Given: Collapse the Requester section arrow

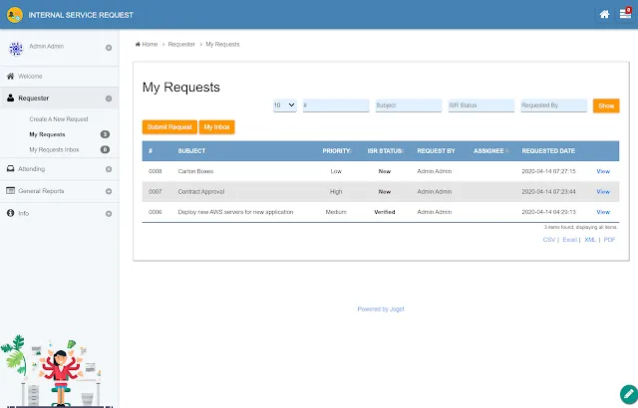Looking at the screenshot, I should tap(109, 99).
